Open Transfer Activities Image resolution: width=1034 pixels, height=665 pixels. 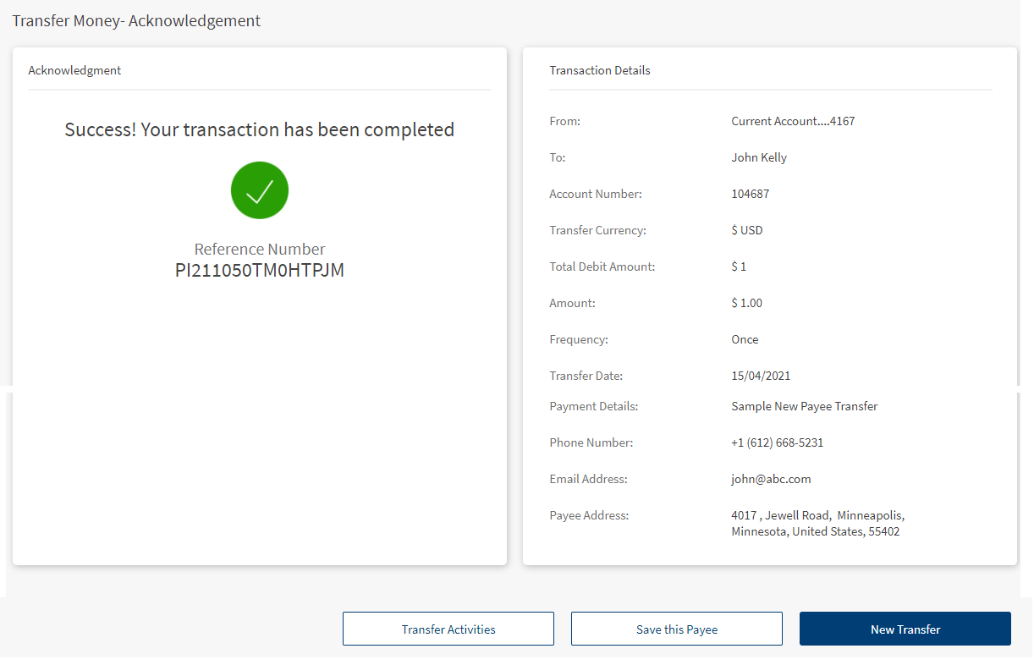click(x=448, y=629)
